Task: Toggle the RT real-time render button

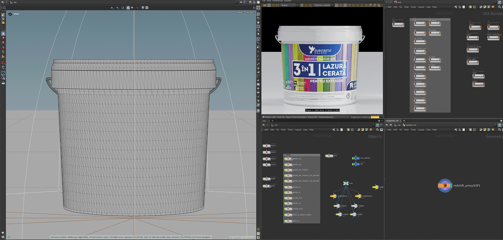Action: pyautogui.click(x=277, y=5)
